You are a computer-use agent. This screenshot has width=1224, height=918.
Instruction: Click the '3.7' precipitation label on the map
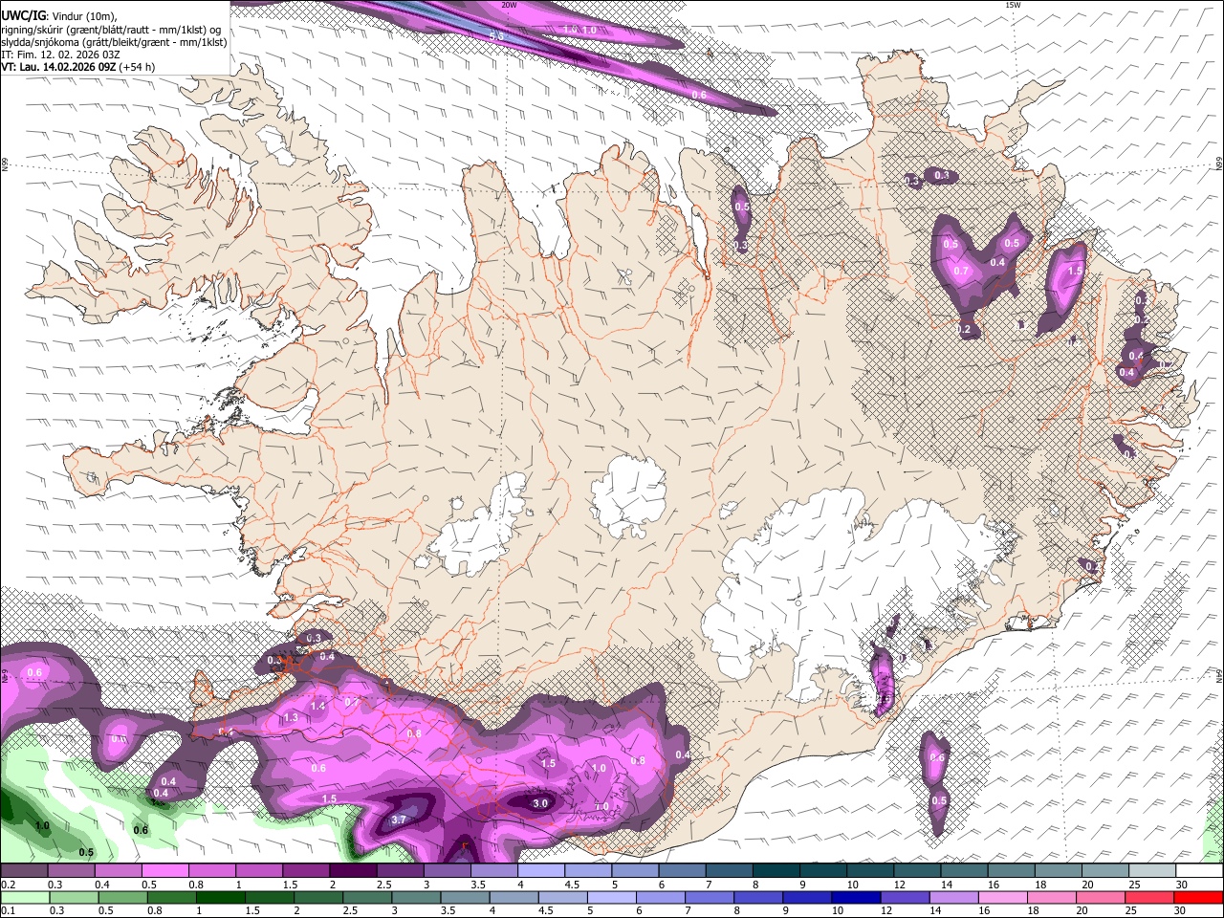coord(400,820)
